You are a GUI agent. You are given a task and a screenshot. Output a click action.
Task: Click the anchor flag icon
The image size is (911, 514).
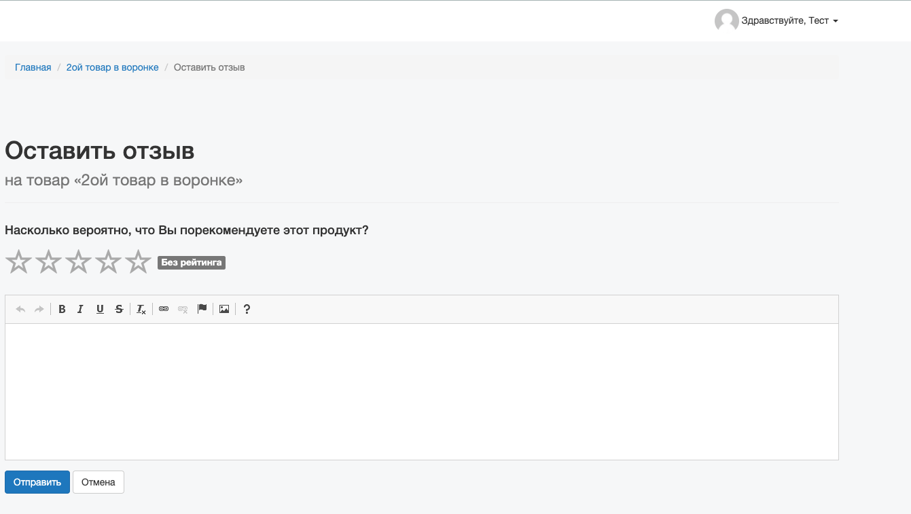point(202,309)
